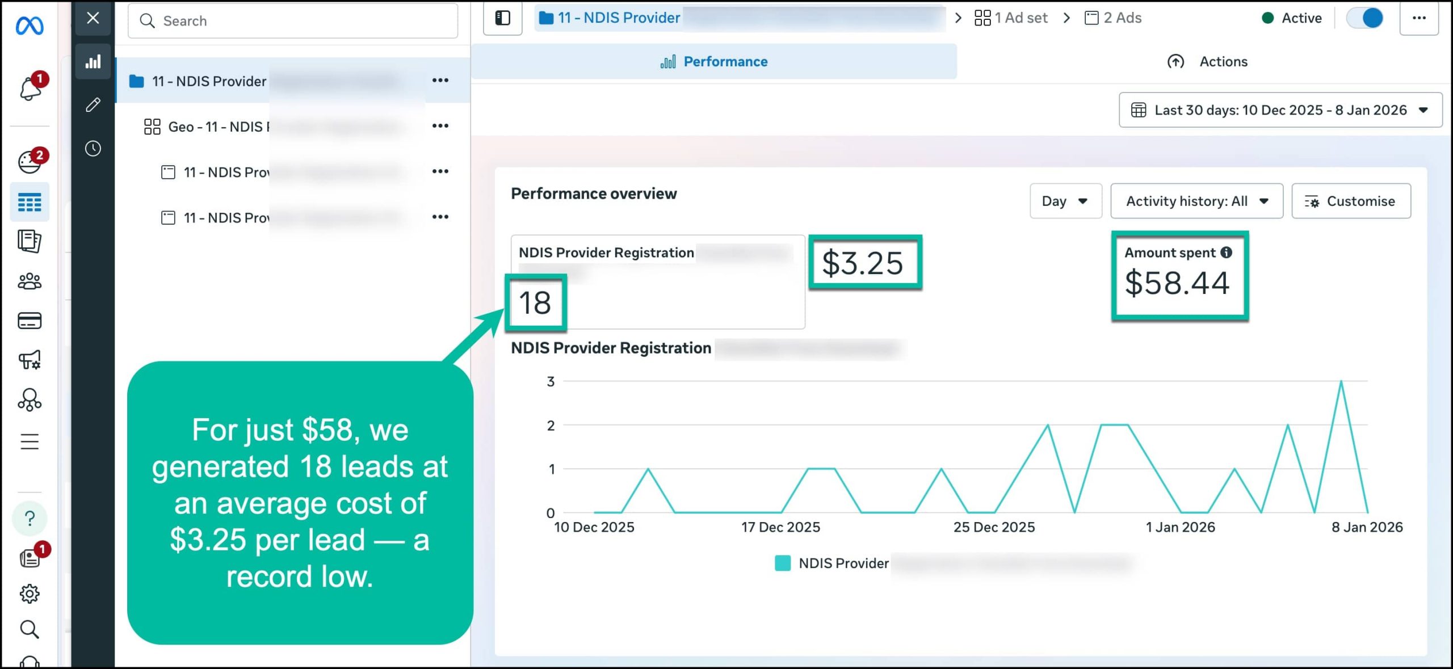The height and width of the screenshot is (669, 1453).
Task: Expand Activity history: All dropdown
Action: [1196, 201]
